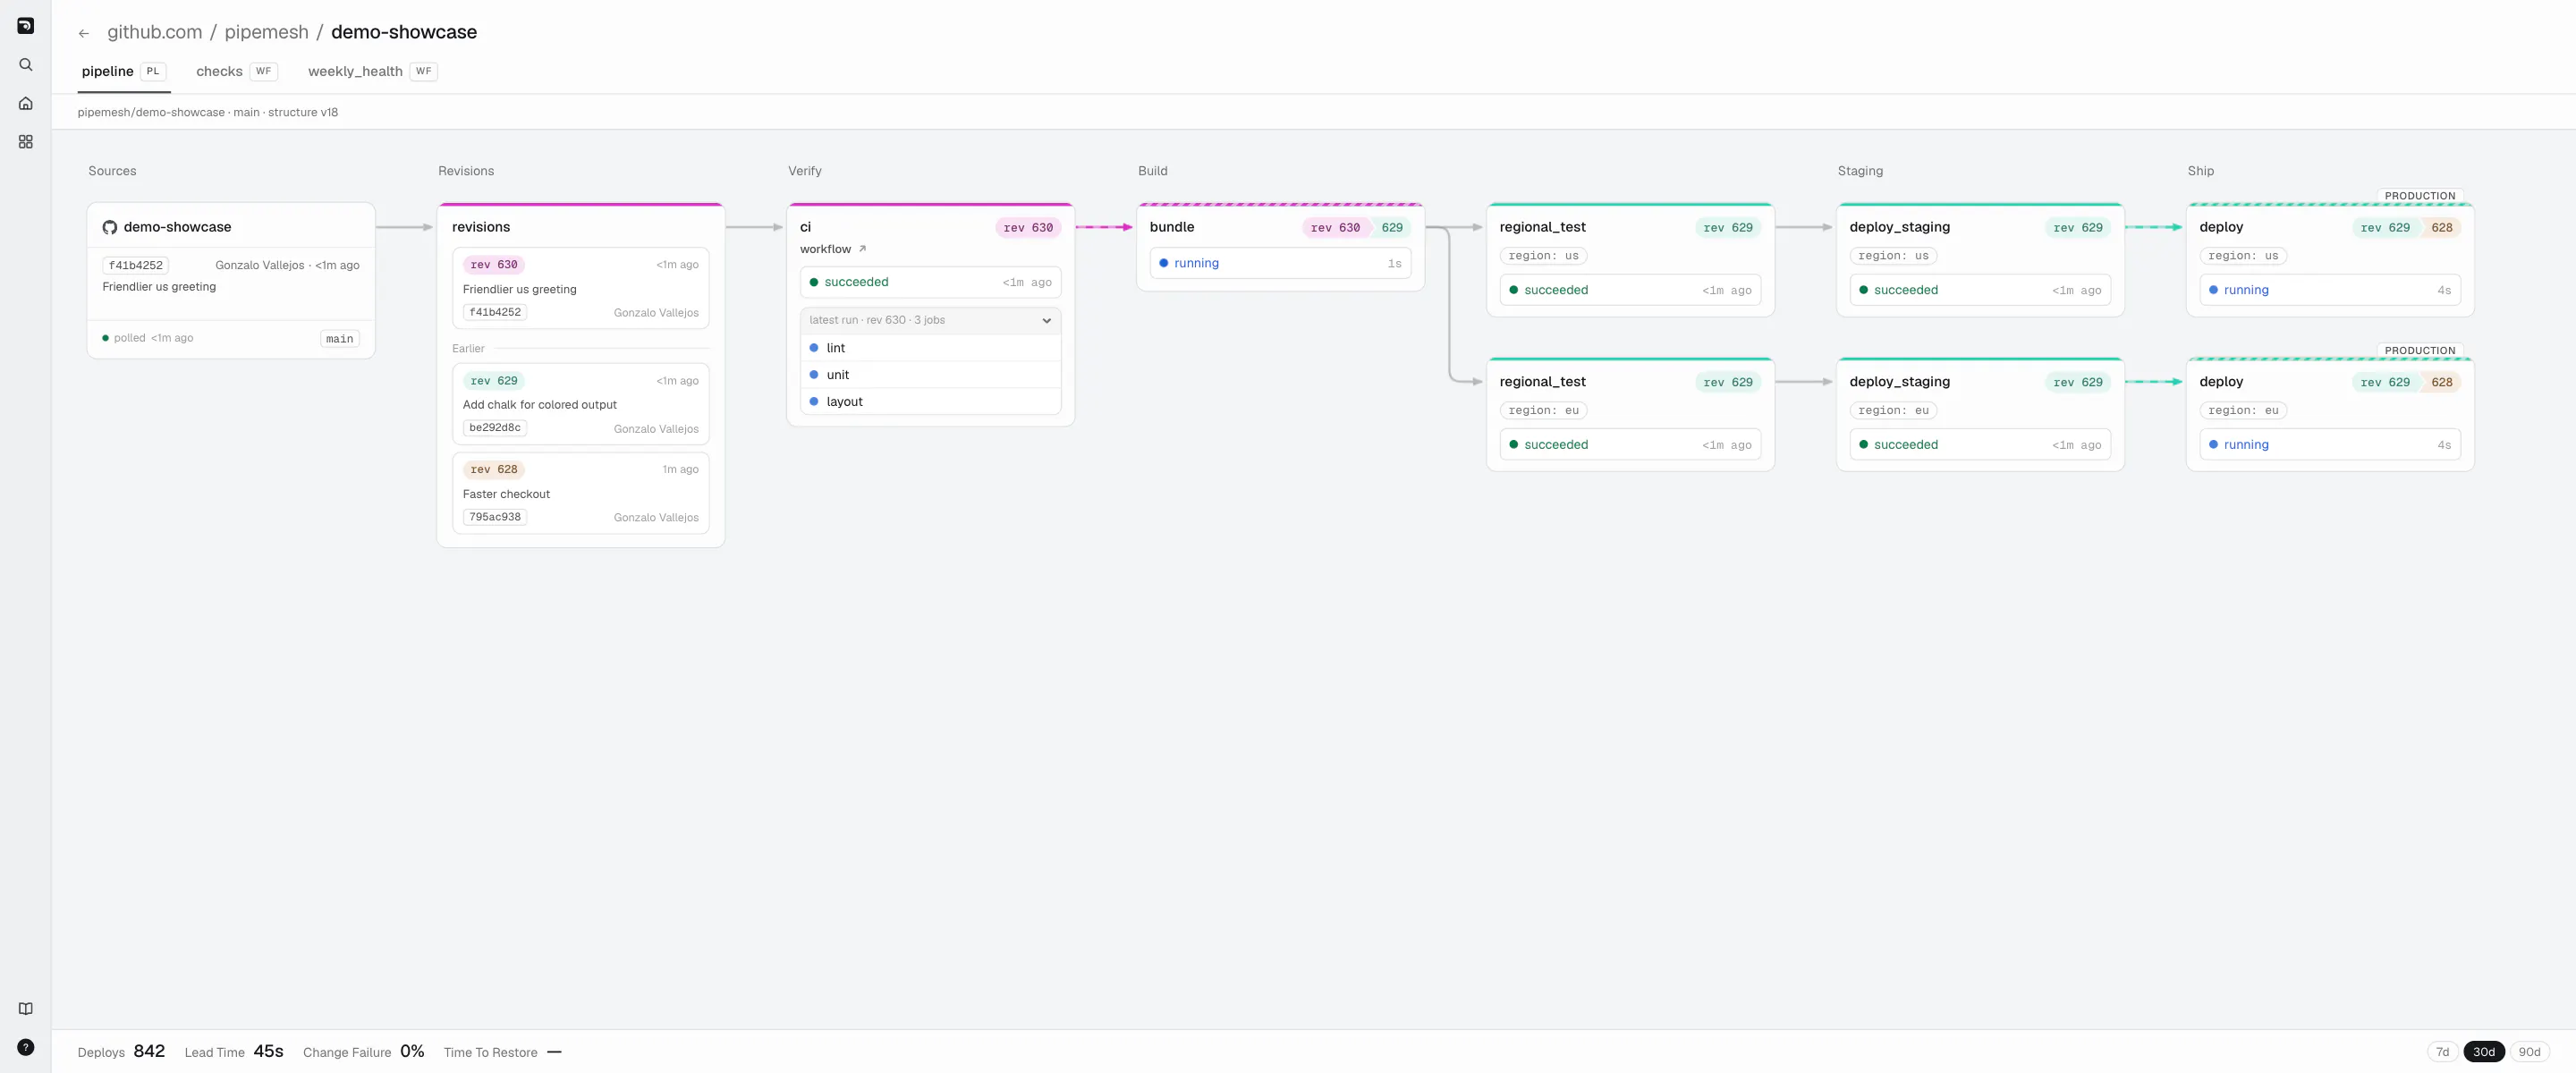Open search from the sidebar magnifier icon

click(26, 65)
